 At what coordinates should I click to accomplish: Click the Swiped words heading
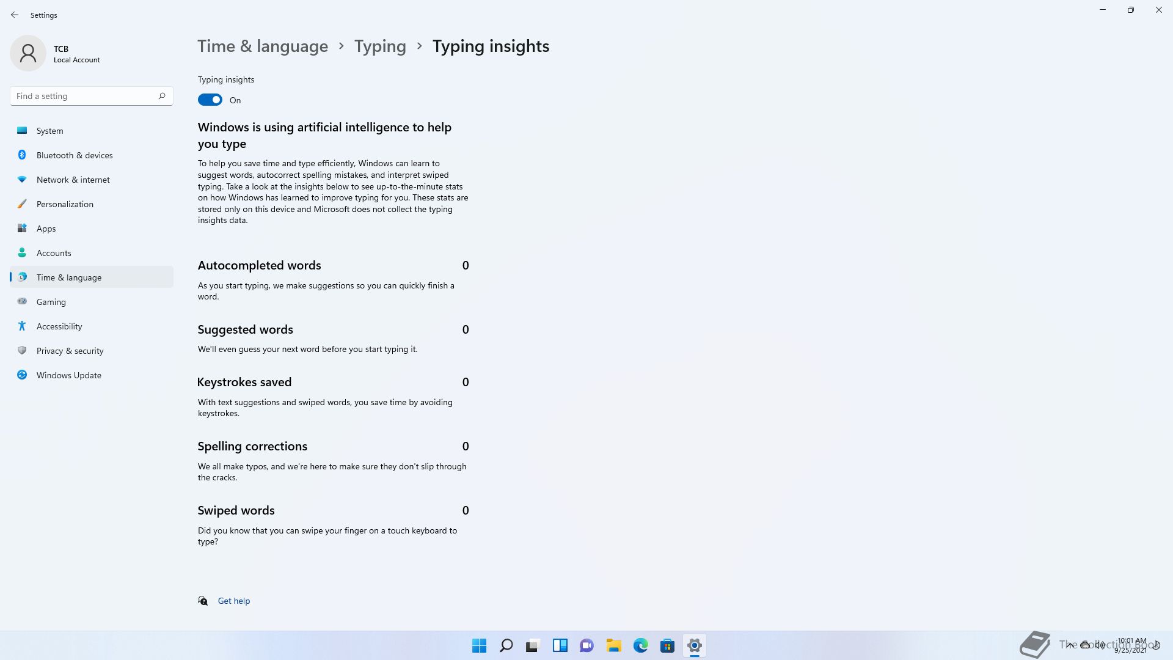pos(236,510)
